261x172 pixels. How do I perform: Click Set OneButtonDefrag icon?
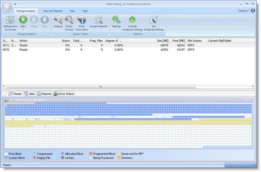point(154,20)
